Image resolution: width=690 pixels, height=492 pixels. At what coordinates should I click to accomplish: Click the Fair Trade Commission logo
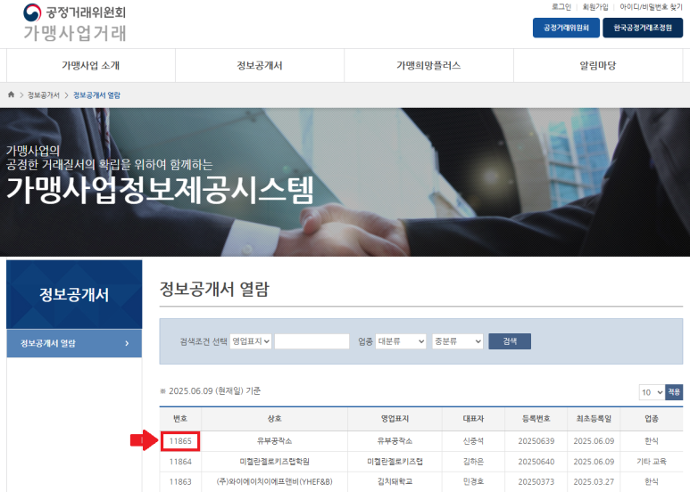point(75,22)
